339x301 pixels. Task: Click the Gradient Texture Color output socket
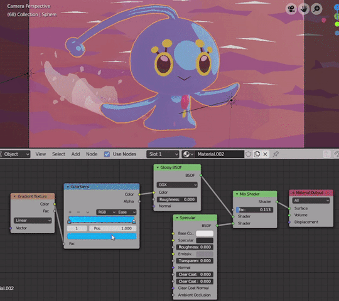pos(55,204)
